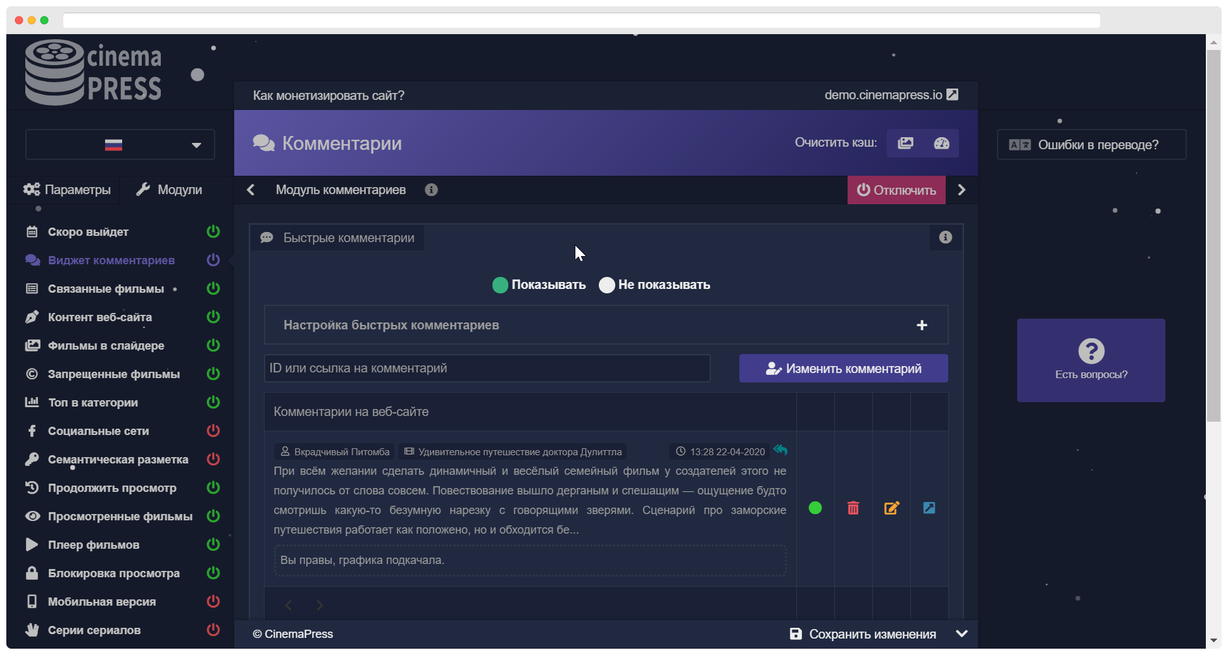Toggle power for Социальные сети module
Image resolution: width=1228 pixels, height=655 pixels.
[x=213, y=431]
